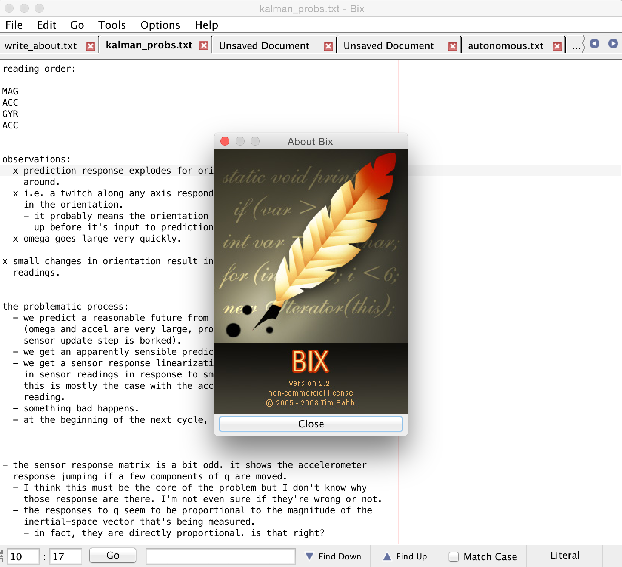The image size is (622, 567).
Task: Click the 'the problematic process:' line
Action: point(65,307)
